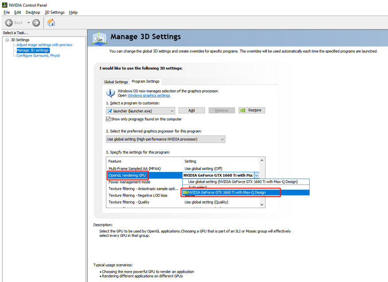Open the Back history dropdown arrow
Screen dimensions: 388x282
pos(28,23)
